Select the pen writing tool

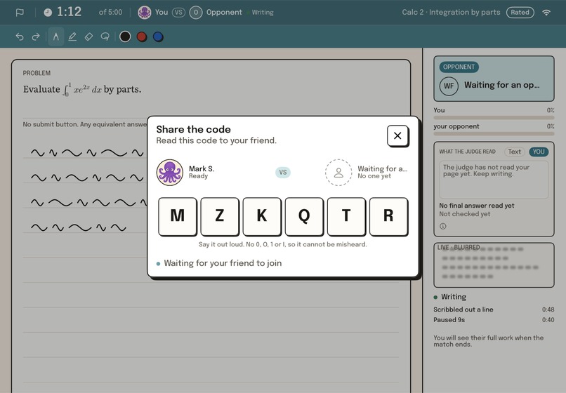(56, 36)
